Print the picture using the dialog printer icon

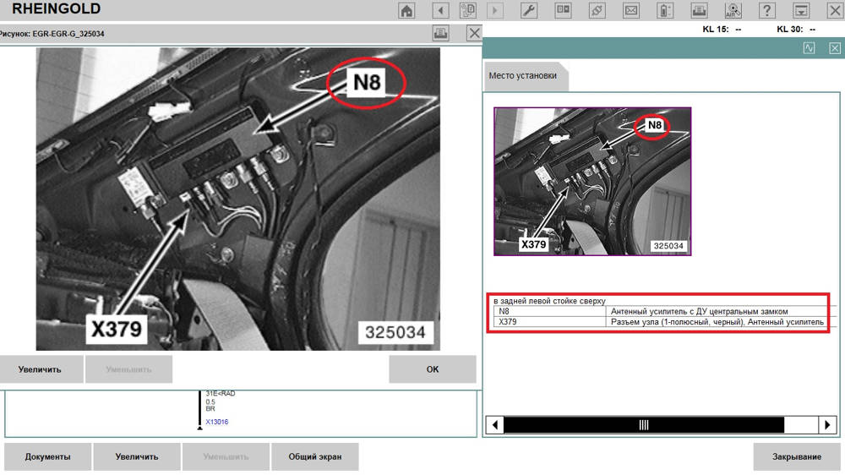pos(440,33)
